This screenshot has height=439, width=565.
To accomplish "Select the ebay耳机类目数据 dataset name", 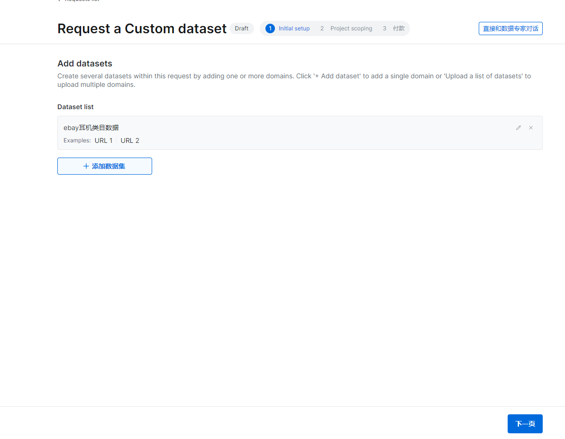I will 91,128.
